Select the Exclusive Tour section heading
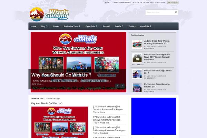The width and height of the screenshot is (207, 138). point(37,99)
